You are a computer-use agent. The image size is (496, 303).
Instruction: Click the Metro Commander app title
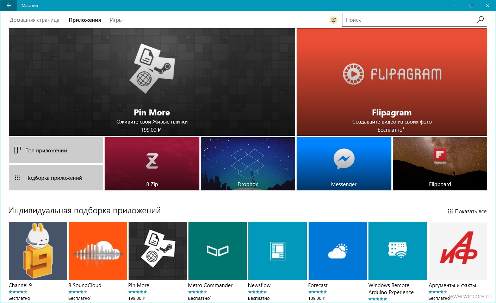tap(210, 285)
